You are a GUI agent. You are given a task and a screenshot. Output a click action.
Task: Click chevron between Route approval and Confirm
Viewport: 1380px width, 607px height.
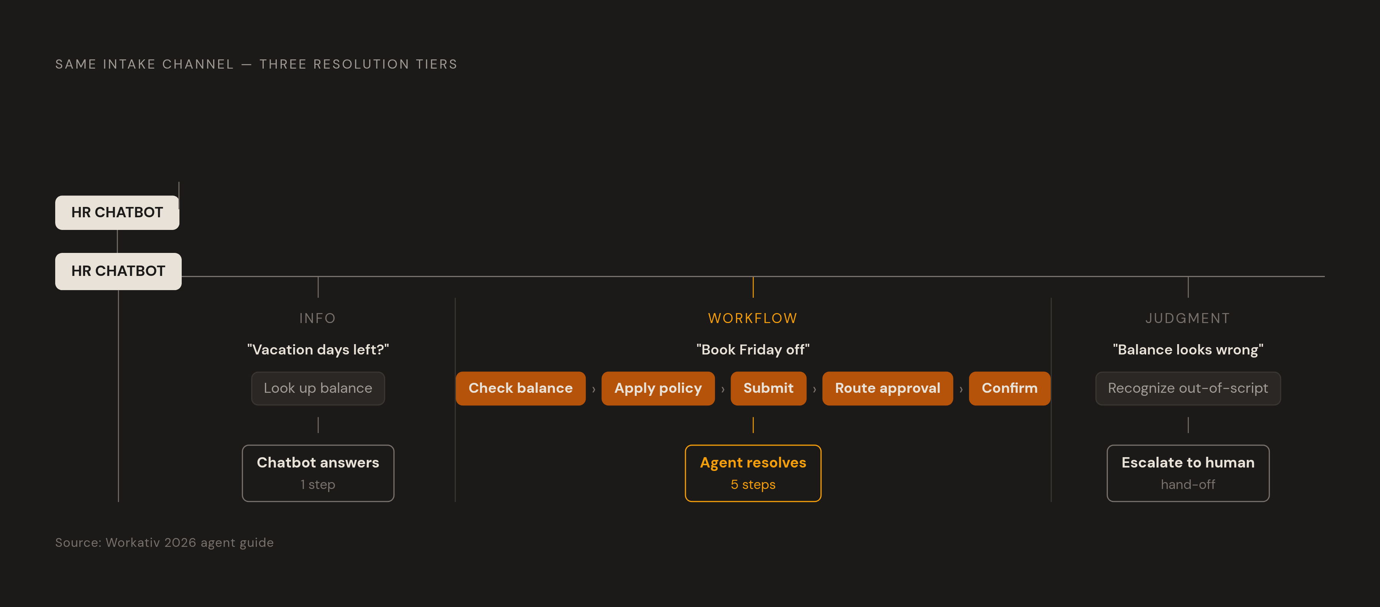(x=961, y=389)
